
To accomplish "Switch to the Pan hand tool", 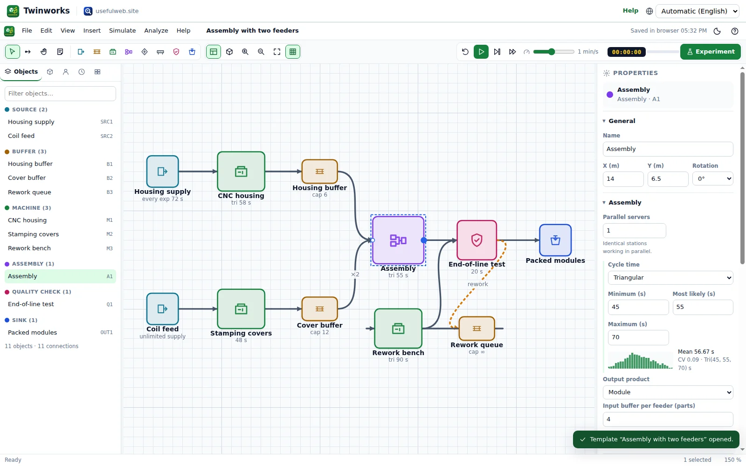I will pyautogui.click(x=44, y=52).
